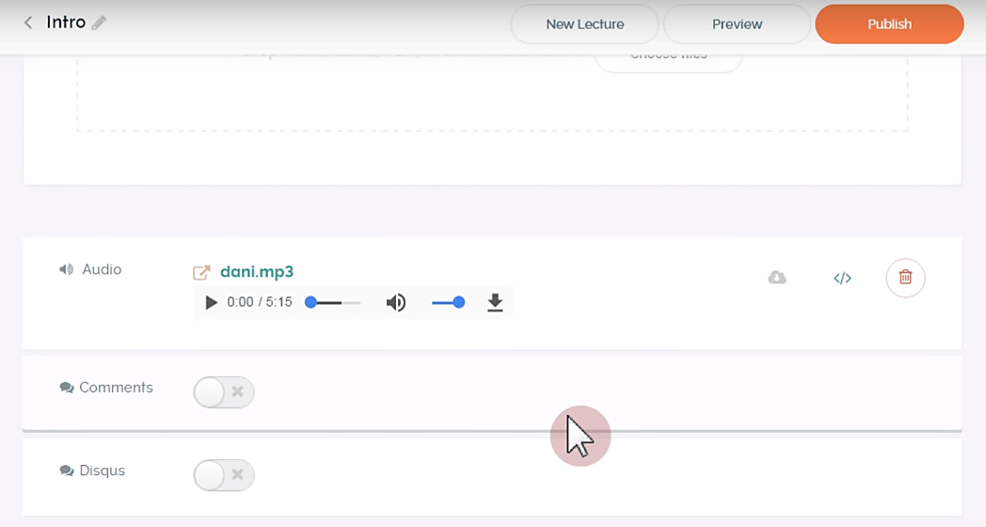
Task: Click the cloud download icon
Action: [777, 278]
